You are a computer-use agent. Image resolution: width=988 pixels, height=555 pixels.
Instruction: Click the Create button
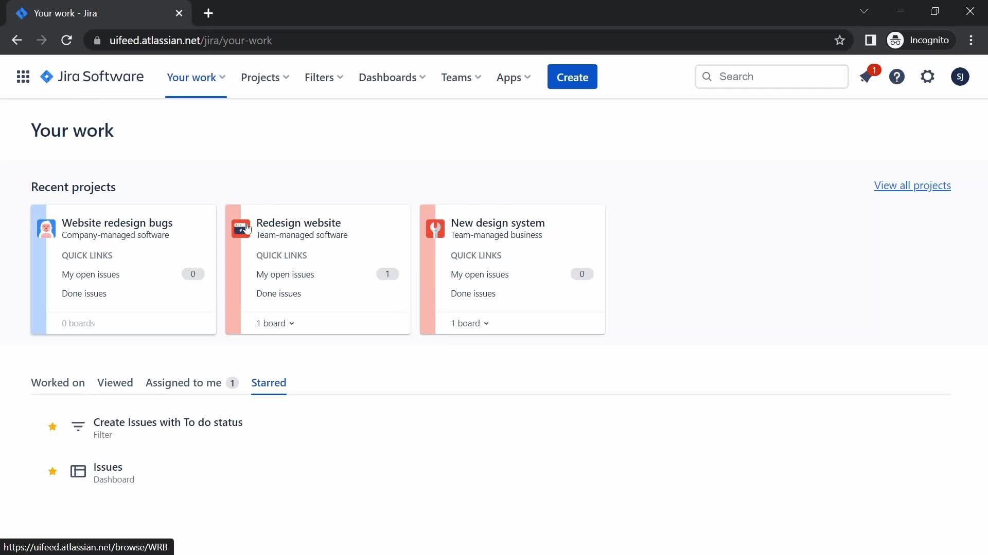pos(572,77)
